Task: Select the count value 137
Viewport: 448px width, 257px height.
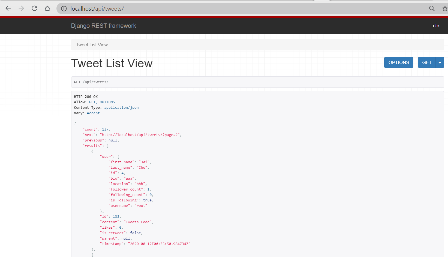Action: [105, 129]
